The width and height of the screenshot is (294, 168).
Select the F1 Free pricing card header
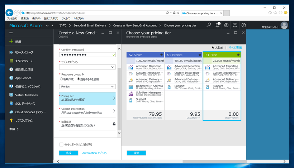tap(222, 55)
